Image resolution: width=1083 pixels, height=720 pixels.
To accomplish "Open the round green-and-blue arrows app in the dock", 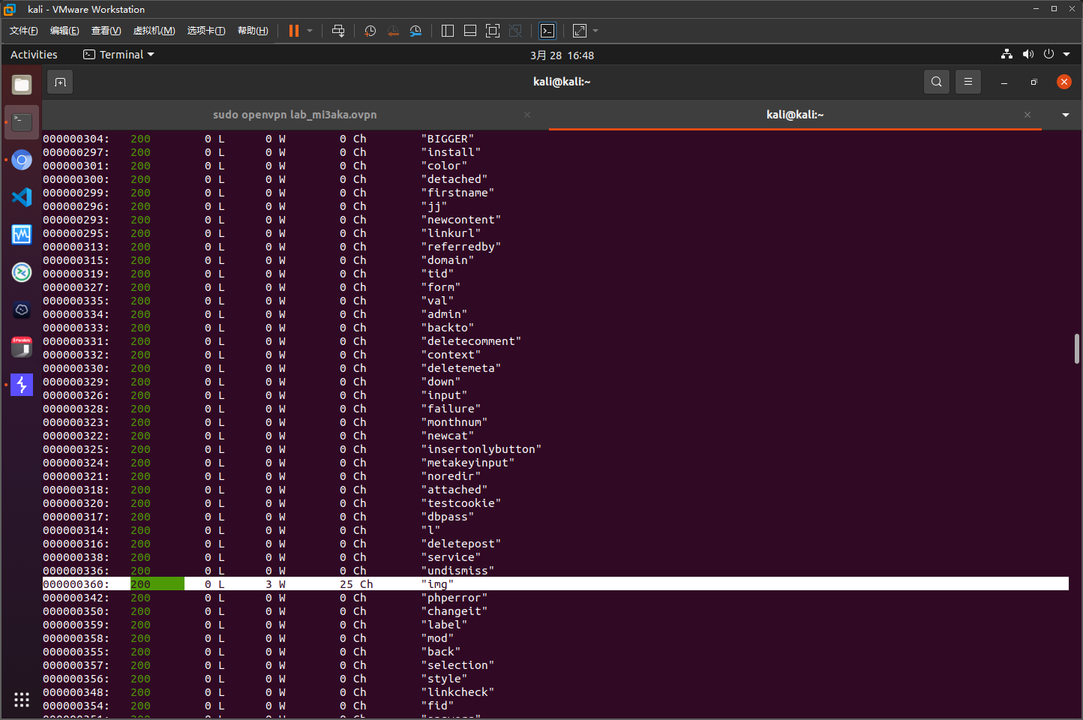I will pyautogui.click(x=22, y=272).
